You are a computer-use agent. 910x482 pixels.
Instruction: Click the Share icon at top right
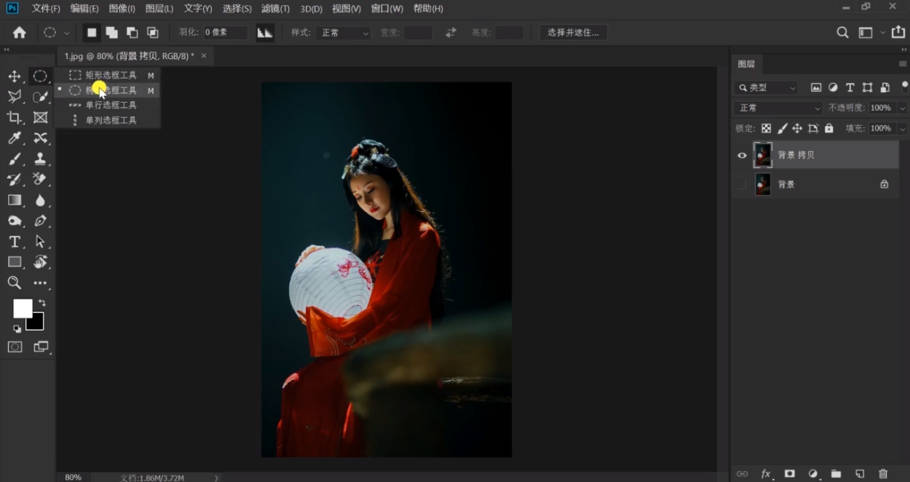[x=898, y=33]
